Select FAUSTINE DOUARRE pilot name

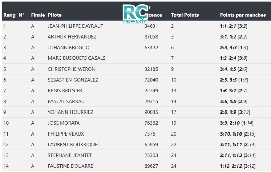(x=70, y=166)
